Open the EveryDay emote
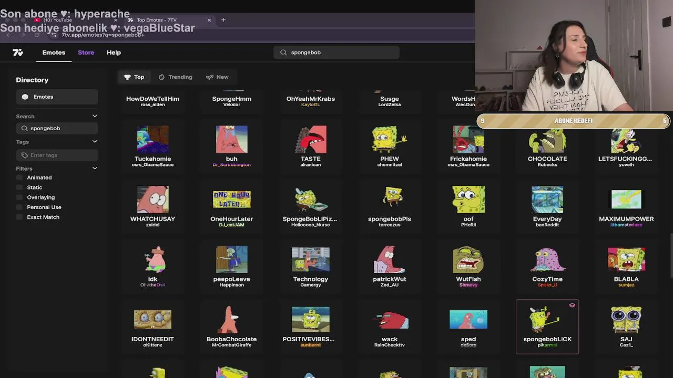 [547, 206]
